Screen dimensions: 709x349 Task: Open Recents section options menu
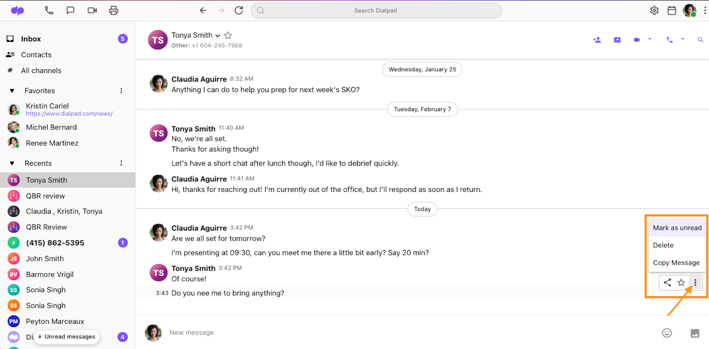(x=121, y=163)
